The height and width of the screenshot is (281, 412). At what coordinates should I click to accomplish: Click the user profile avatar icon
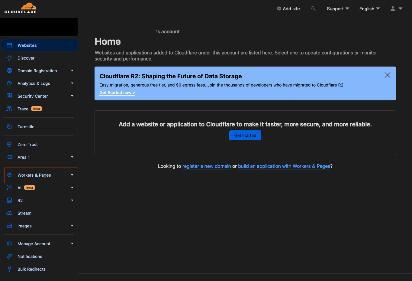(x=393, y=9)
